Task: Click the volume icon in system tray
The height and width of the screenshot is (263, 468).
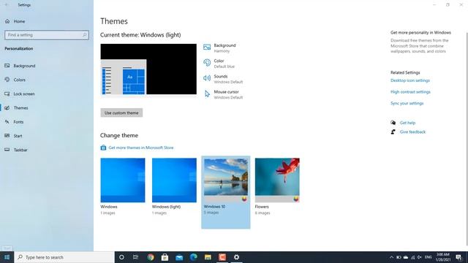Action: (x=419, y=257)
